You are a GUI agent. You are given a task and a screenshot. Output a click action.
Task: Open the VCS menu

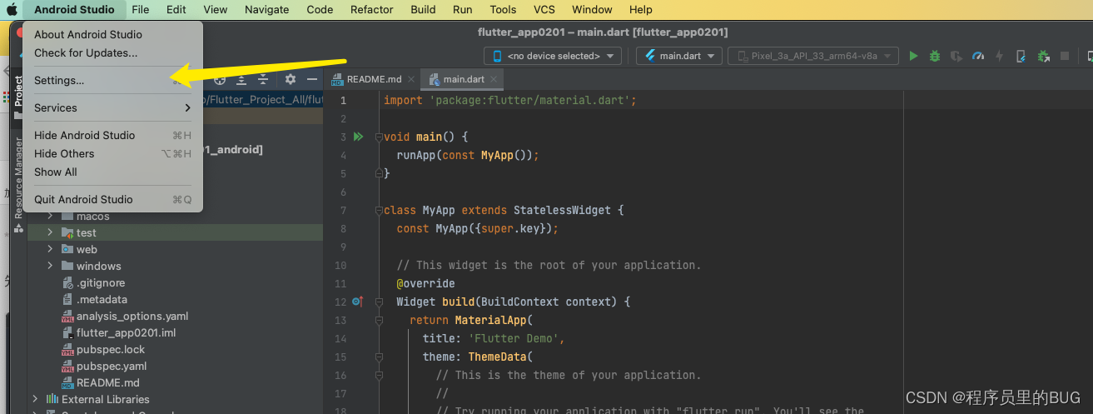point(544,10)
